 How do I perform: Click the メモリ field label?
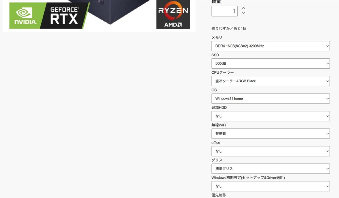(217, 37)
